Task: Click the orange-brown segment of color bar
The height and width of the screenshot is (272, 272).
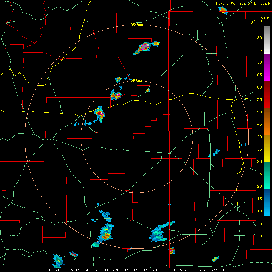Action: click(267, 122)
